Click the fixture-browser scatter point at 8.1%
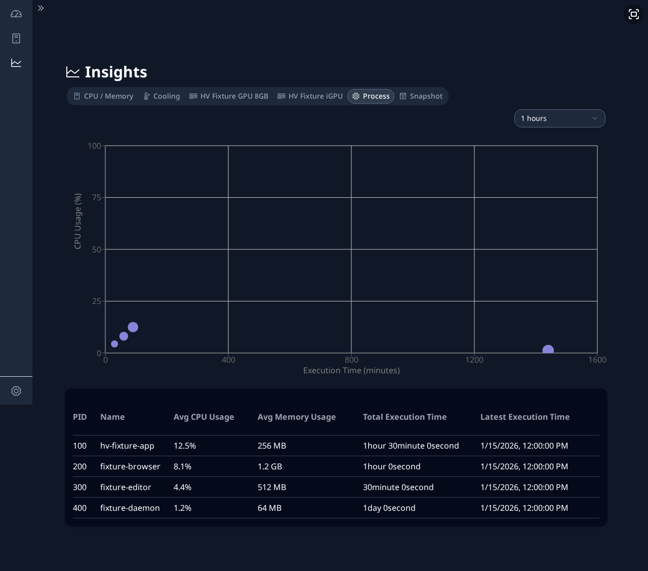Viewport: 648px width, 571px height. point(124,336)
